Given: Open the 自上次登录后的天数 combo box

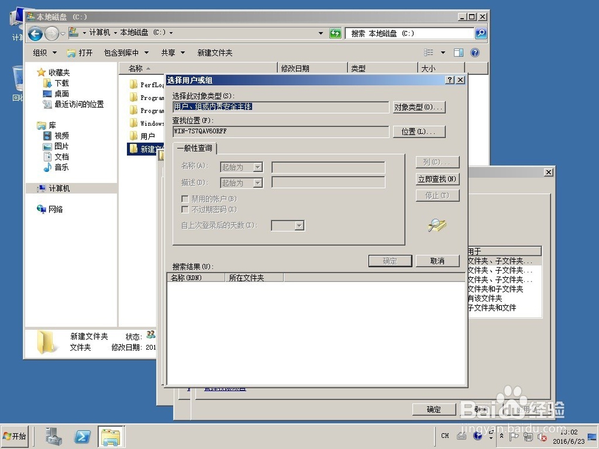Looking at the screenshot, I should coord(288,225).
